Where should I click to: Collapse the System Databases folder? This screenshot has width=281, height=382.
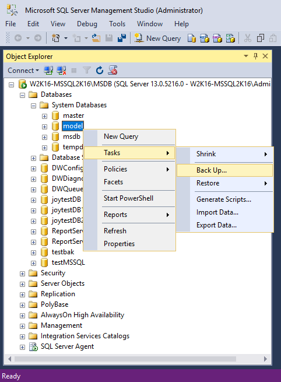tap(34, 106)
